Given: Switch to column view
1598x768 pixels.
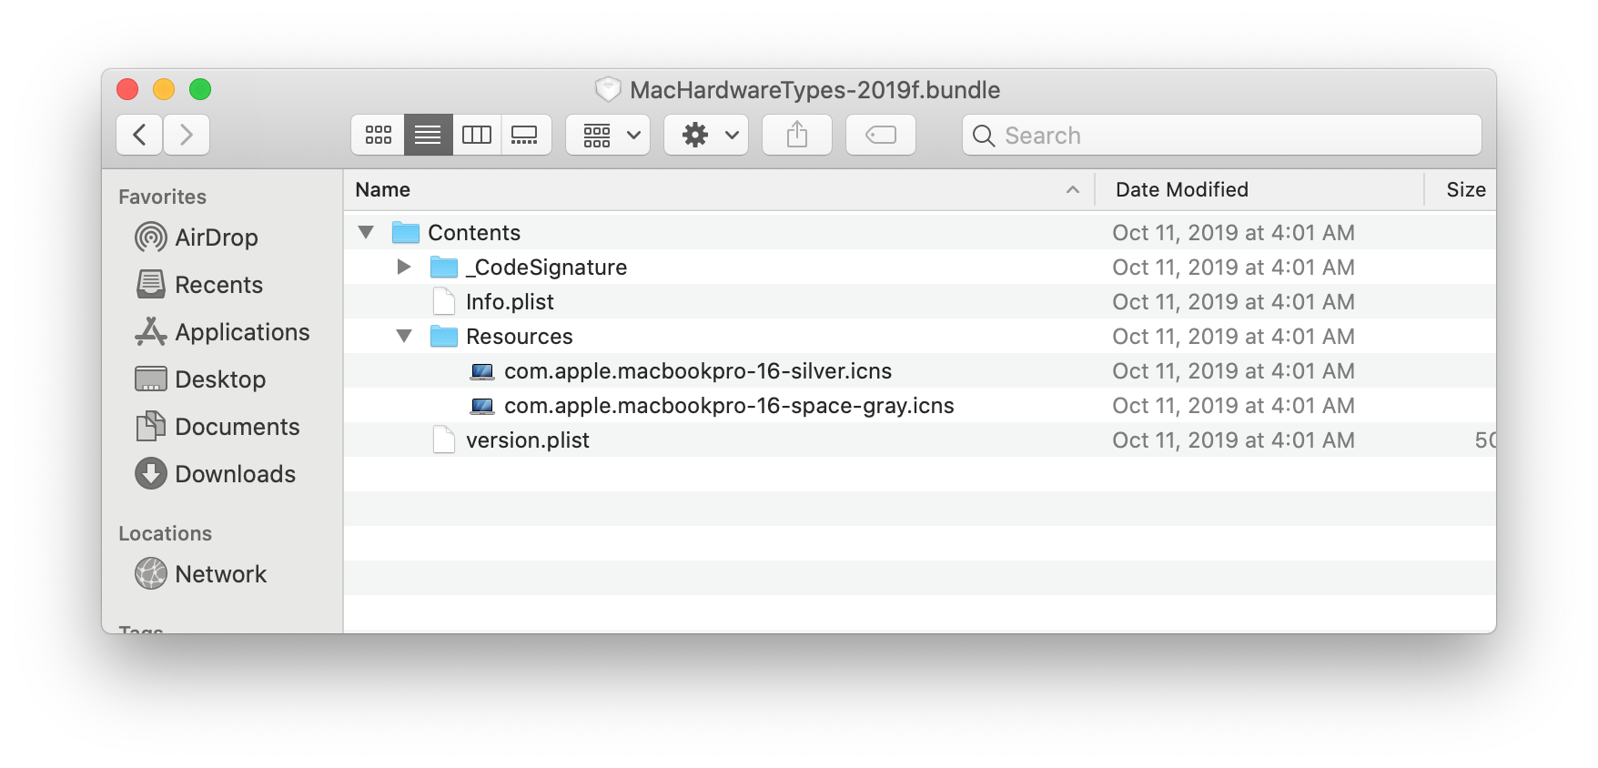Looking at the screenshot, I should (x=477, y=136).
